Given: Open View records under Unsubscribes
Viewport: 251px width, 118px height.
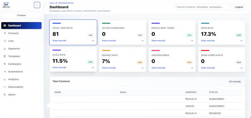Looking at the screenshot, I should [158, 68].
